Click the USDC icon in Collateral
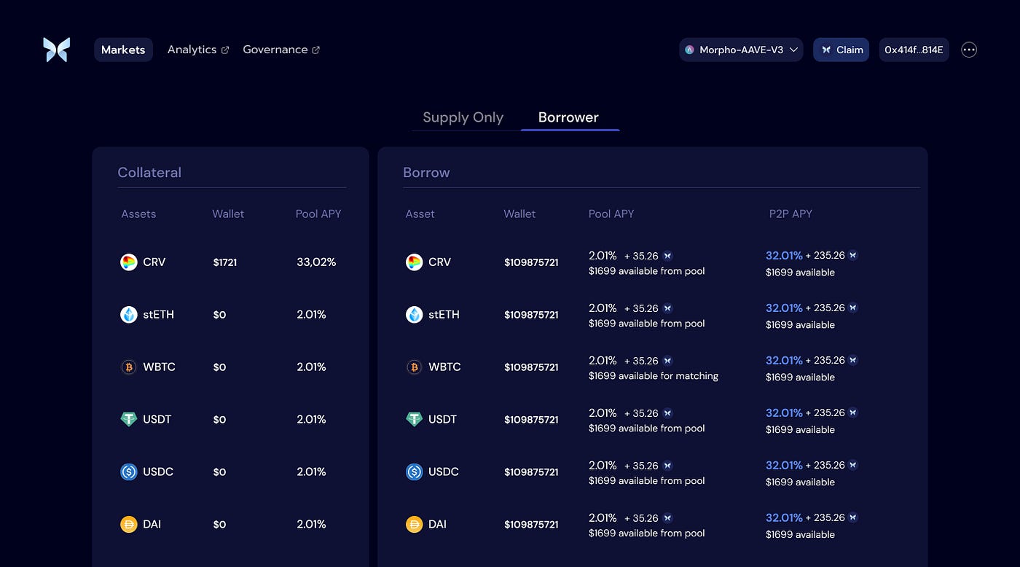 (x=129, y=472)
